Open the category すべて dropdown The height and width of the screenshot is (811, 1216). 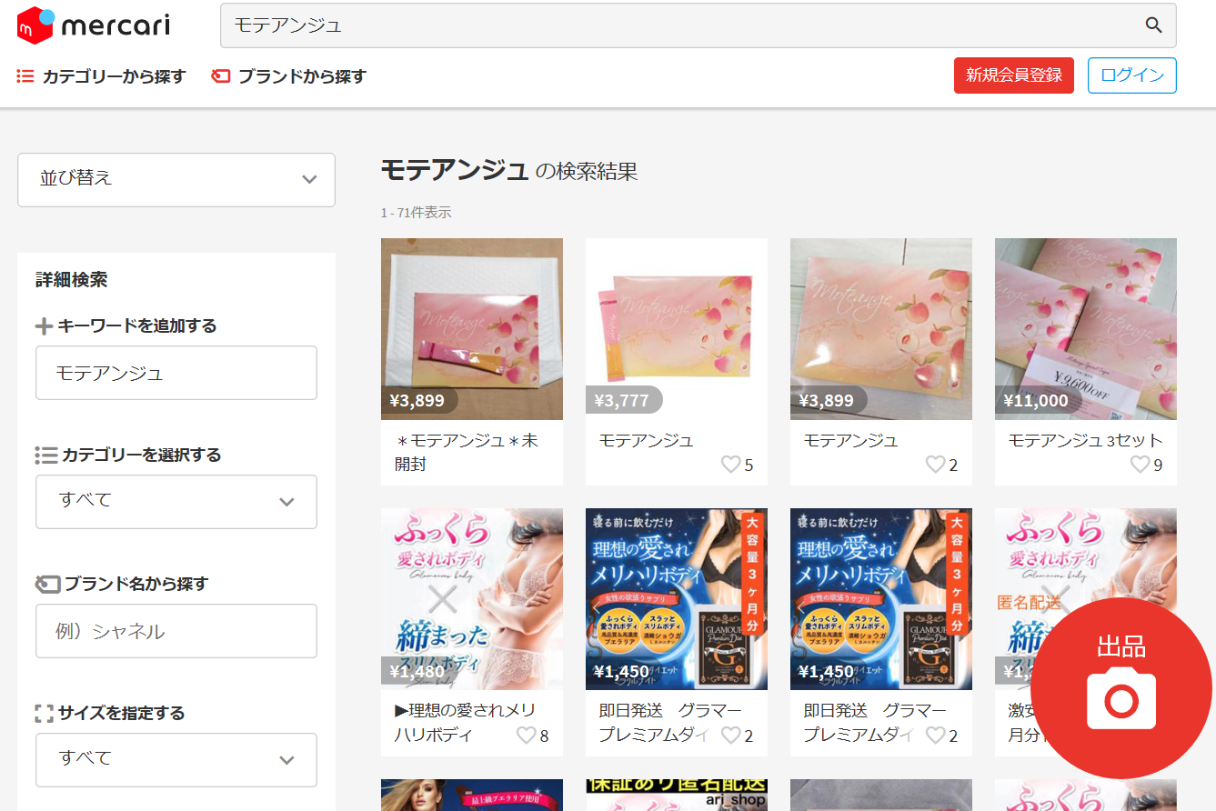pyautogui.click(x=176, y=501)
